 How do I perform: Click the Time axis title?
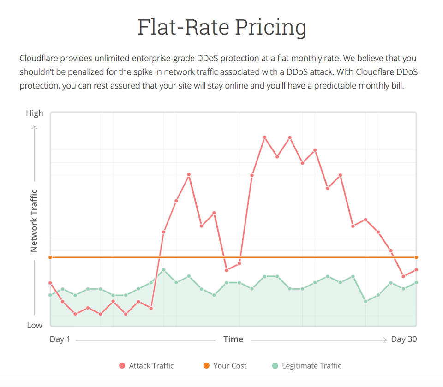[233, 339]
